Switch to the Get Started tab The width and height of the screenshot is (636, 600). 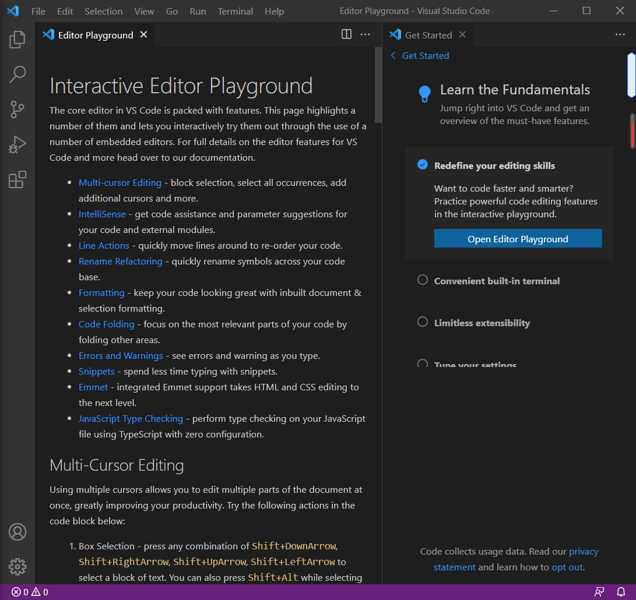(x=427, y=35)
